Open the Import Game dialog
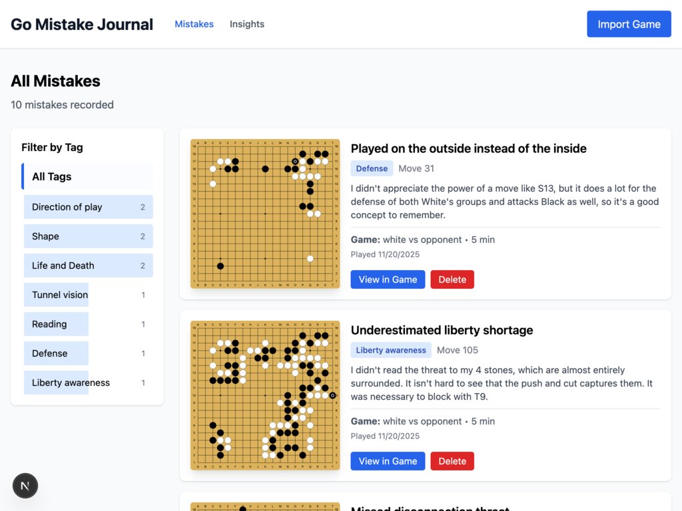This screenshot has height=511, width=682. 629,24
